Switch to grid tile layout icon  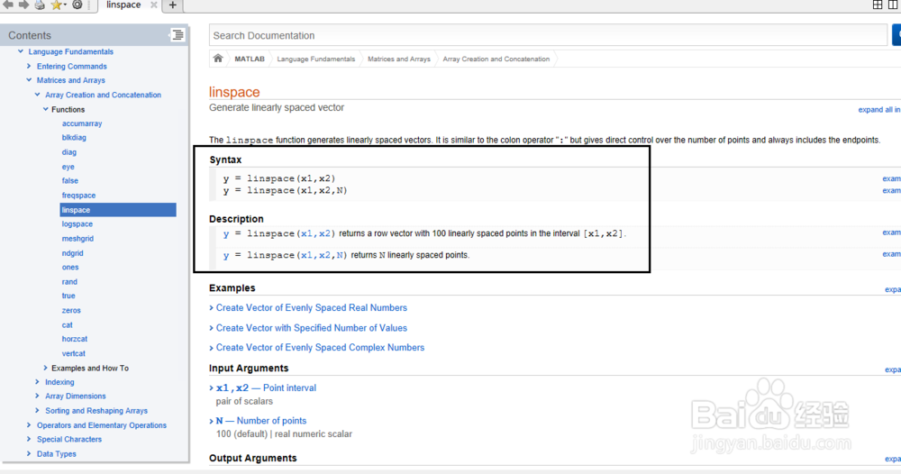[x=878, y=5]
